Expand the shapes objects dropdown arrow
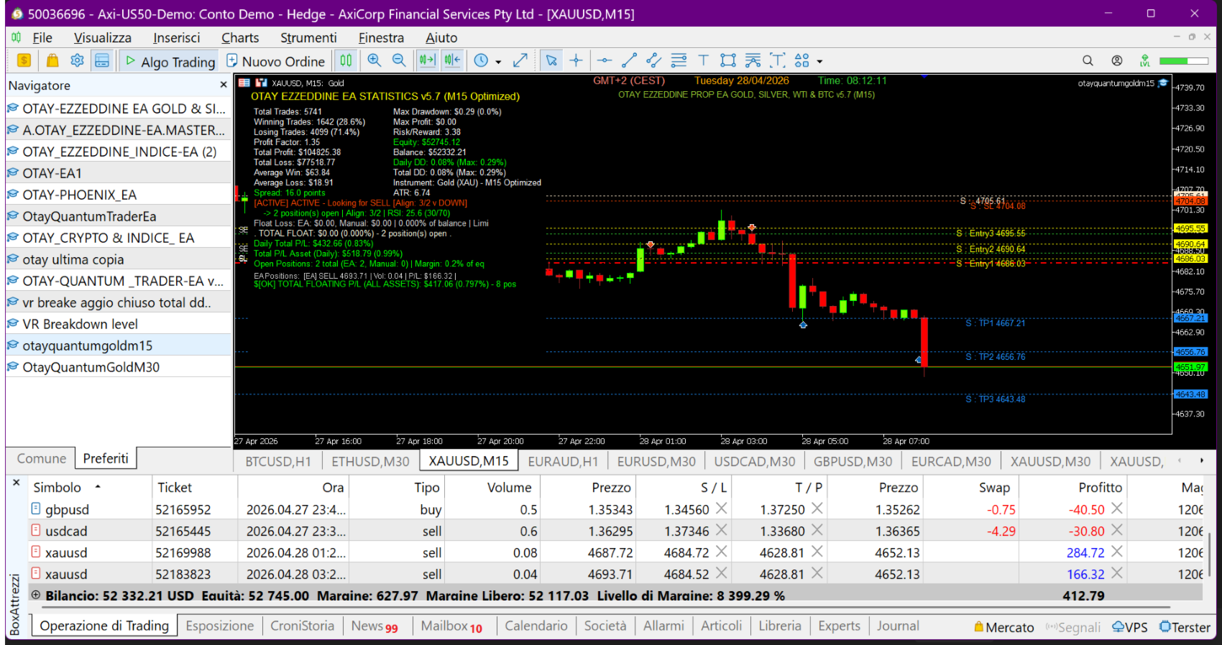Image resolution: width=1222 pixels, height=645 pixels. (819, 62)
